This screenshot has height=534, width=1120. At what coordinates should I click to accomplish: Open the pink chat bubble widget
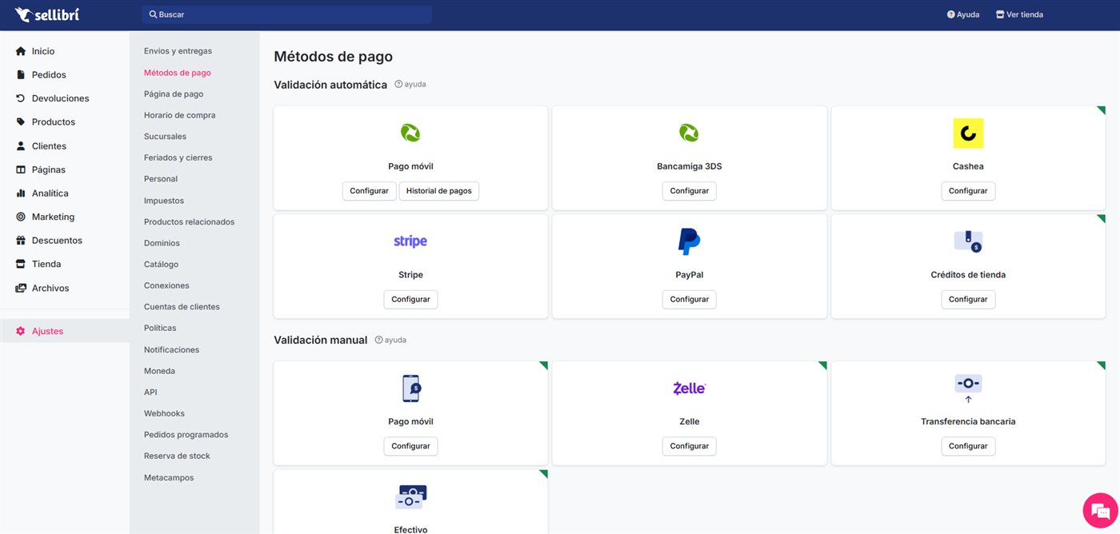click(x=1100, y=510)
